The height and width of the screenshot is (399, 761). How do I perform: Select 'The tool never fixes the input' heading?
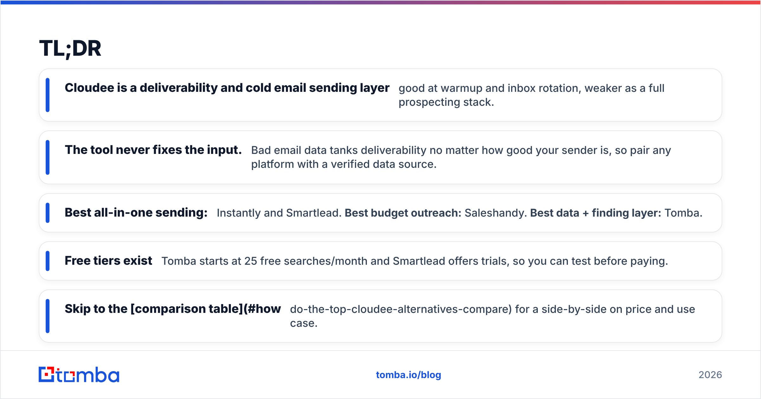click(153, 150)
